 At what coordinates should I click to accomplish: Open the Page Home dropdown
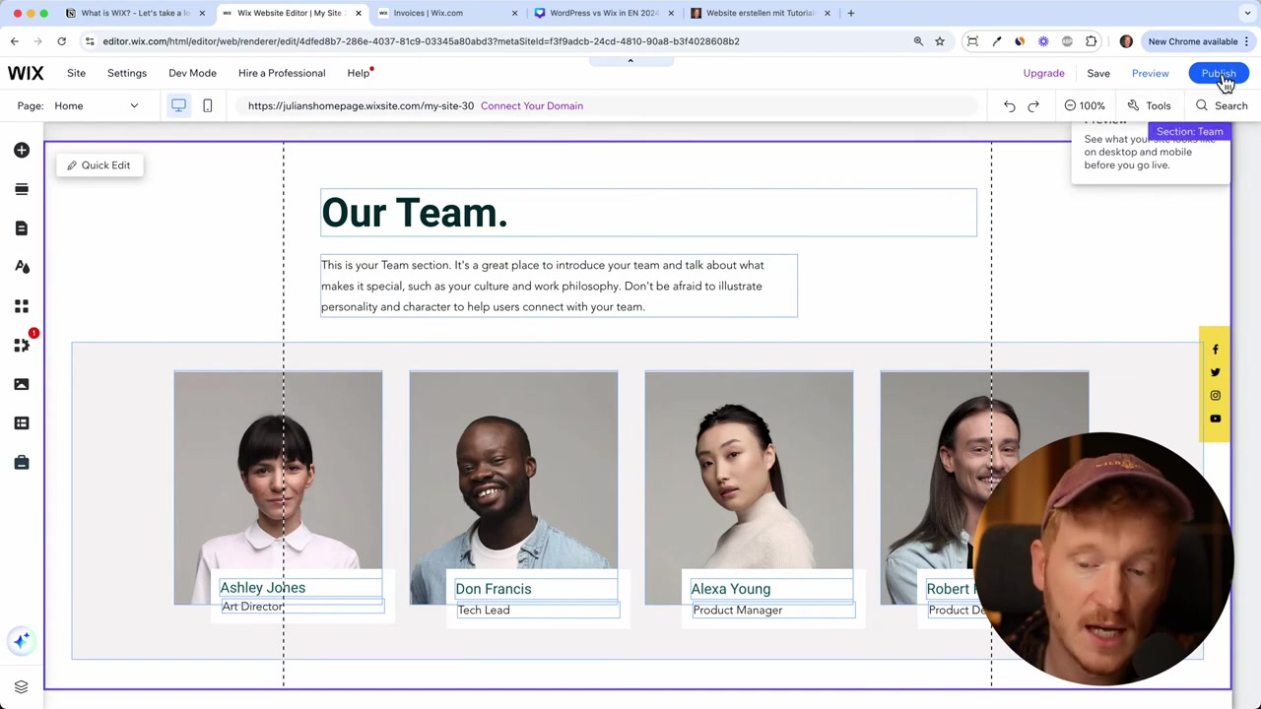[x=97, y=105]
